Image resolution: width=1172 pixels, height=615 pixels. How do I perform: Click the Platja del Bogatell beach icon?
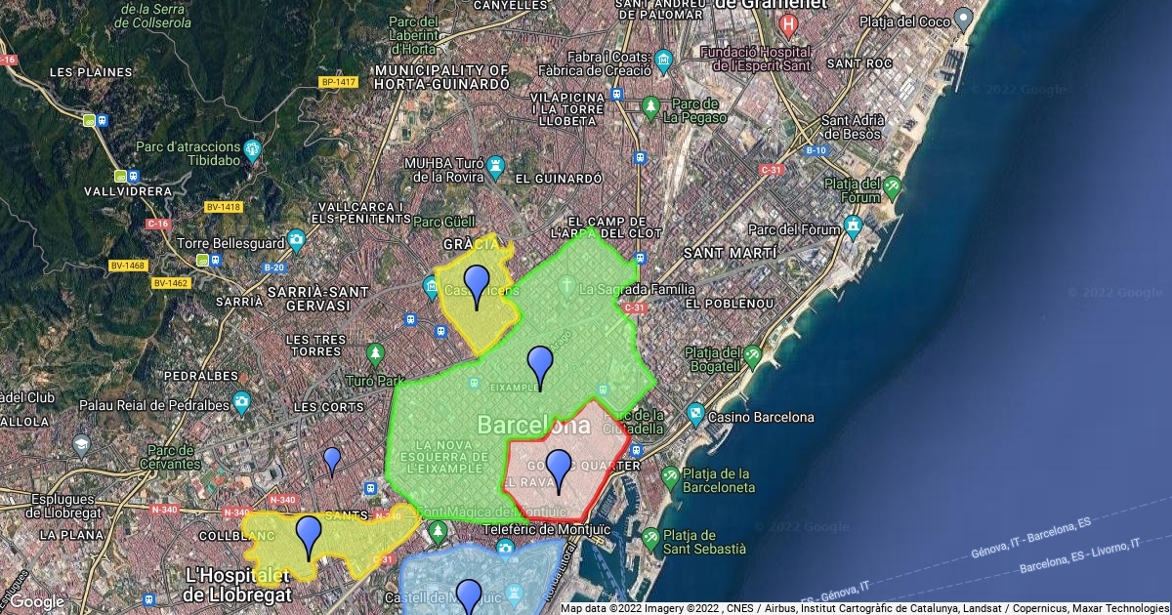[752, 357]
